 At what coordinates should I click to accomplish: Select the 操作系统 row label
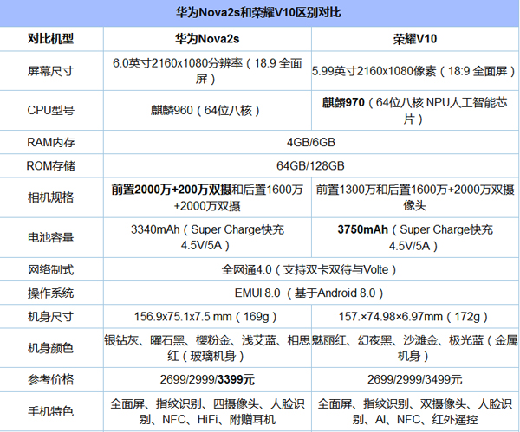(x=50, y=293)
